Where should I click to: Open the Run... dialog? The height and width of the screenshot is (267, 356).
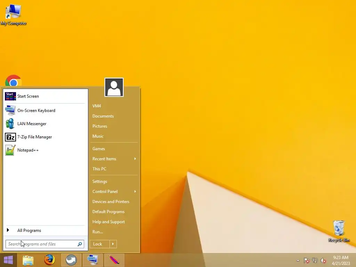[x=114, y=232]
